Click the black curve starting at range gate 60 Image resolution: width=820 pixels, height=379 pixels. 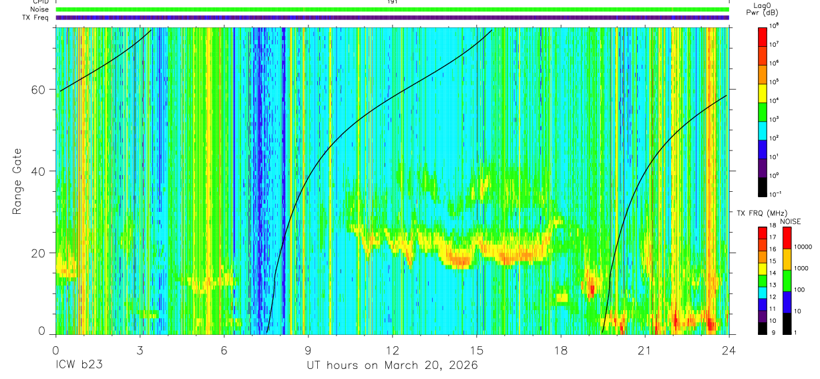pos(107,61)
